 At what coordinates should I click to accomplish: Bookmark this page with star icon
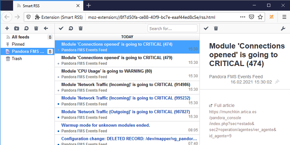point(260,17)
